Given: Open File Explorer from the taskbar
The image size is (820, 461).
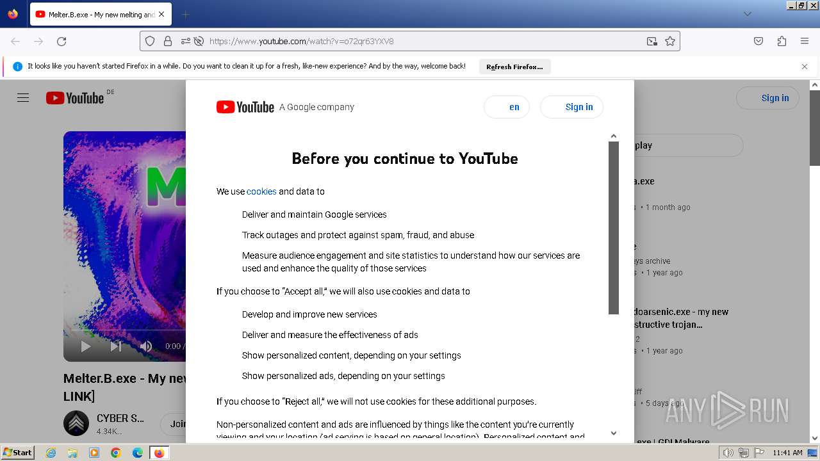Looking at the screenshot, I should pos(72,453).
